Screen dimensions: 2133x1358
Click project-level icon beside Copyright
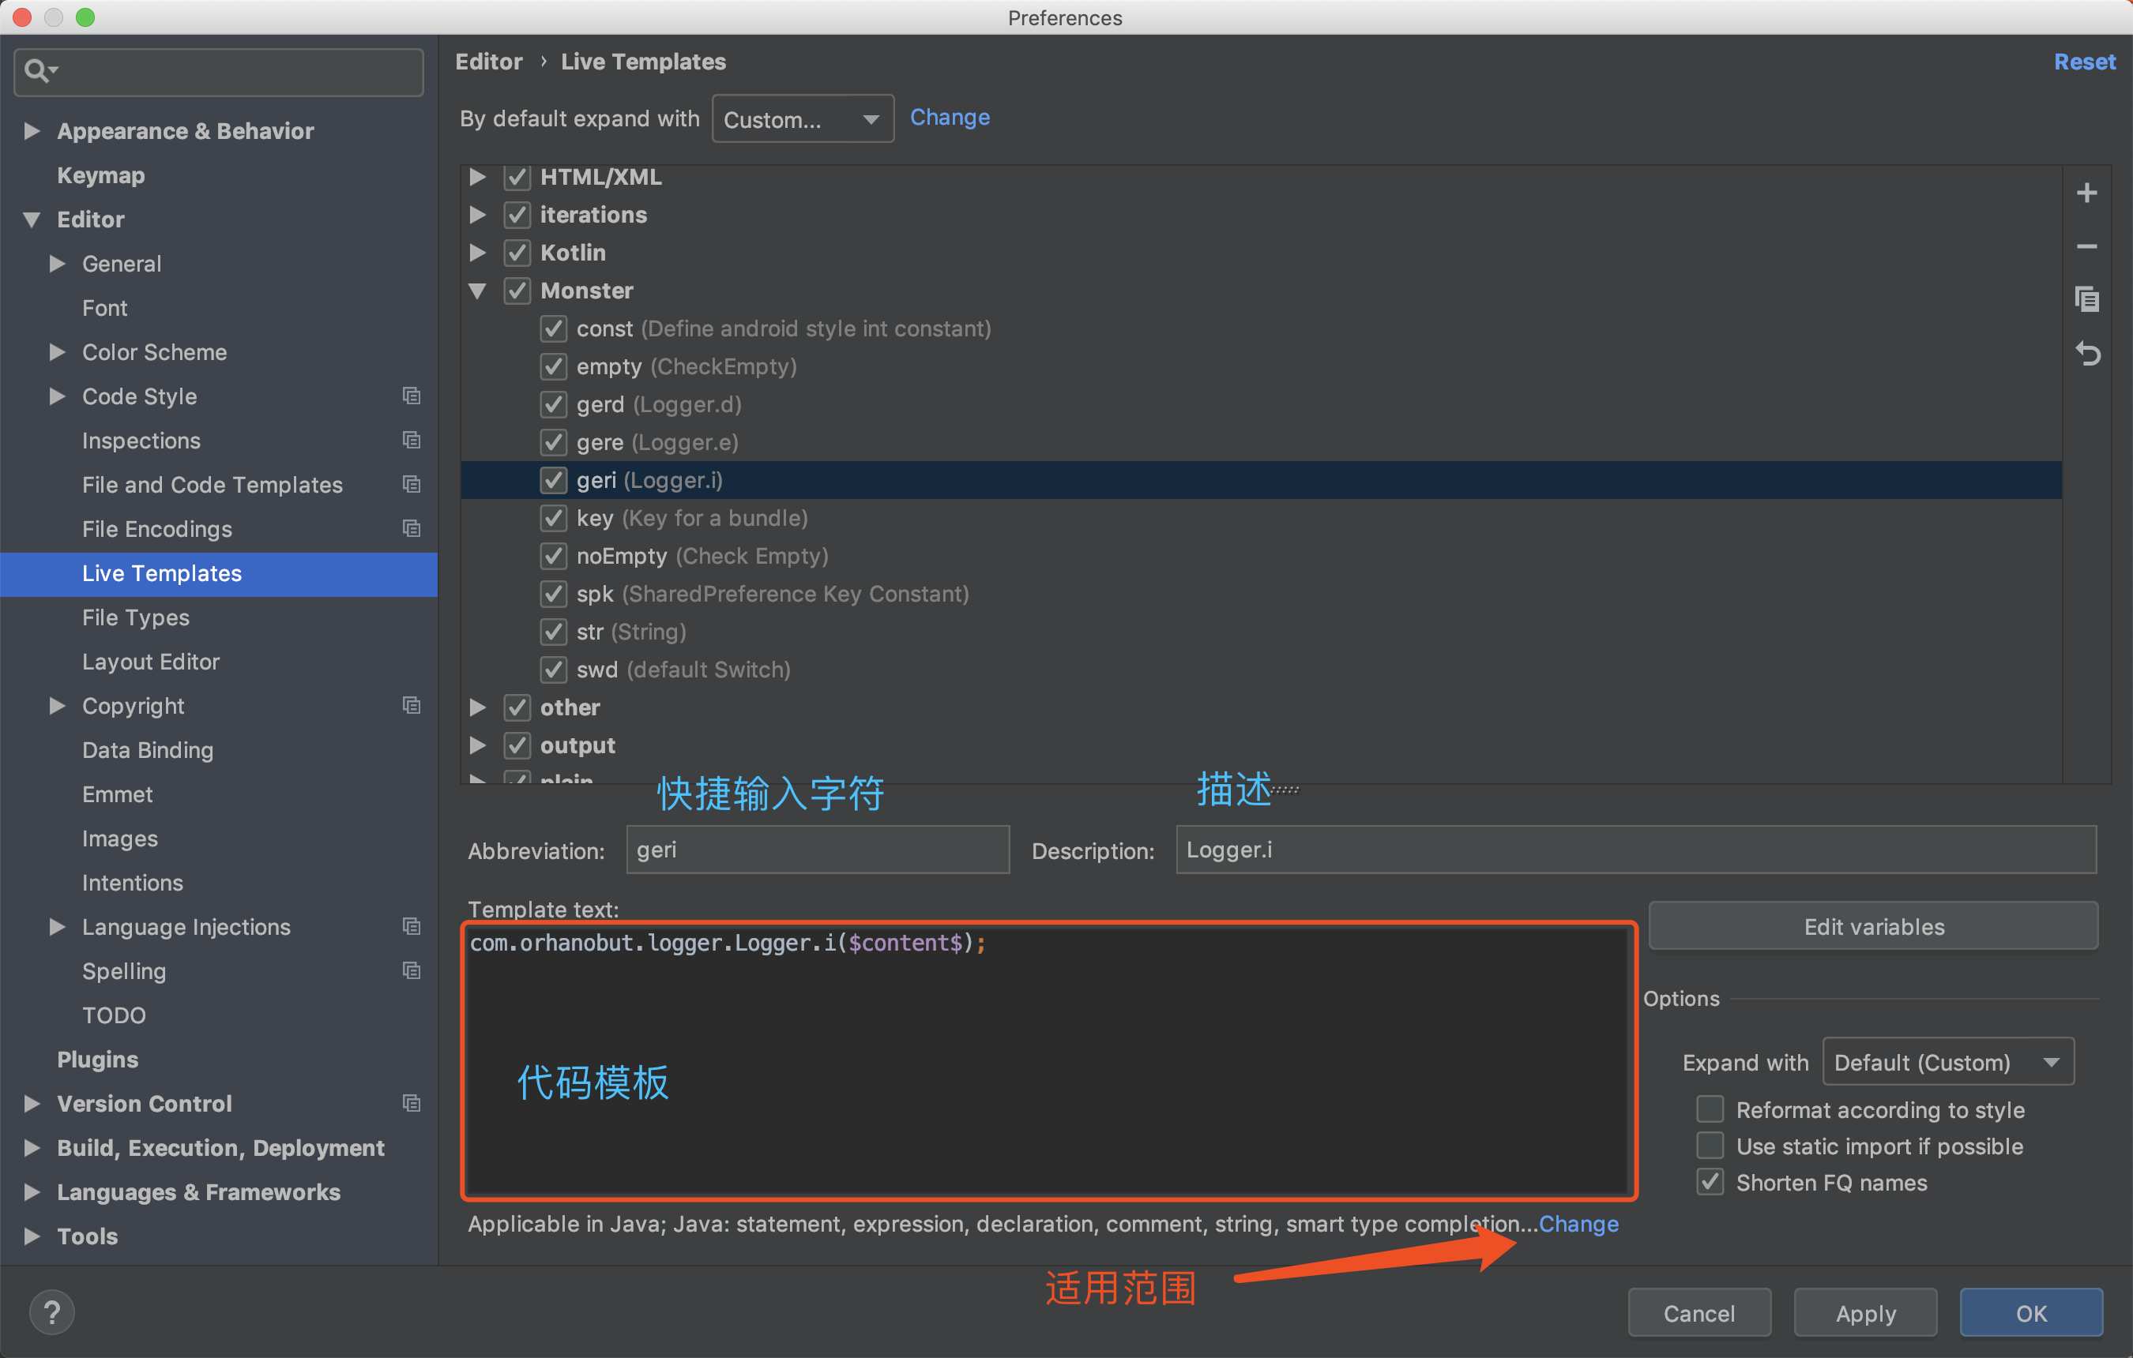(x=411, y=706)
